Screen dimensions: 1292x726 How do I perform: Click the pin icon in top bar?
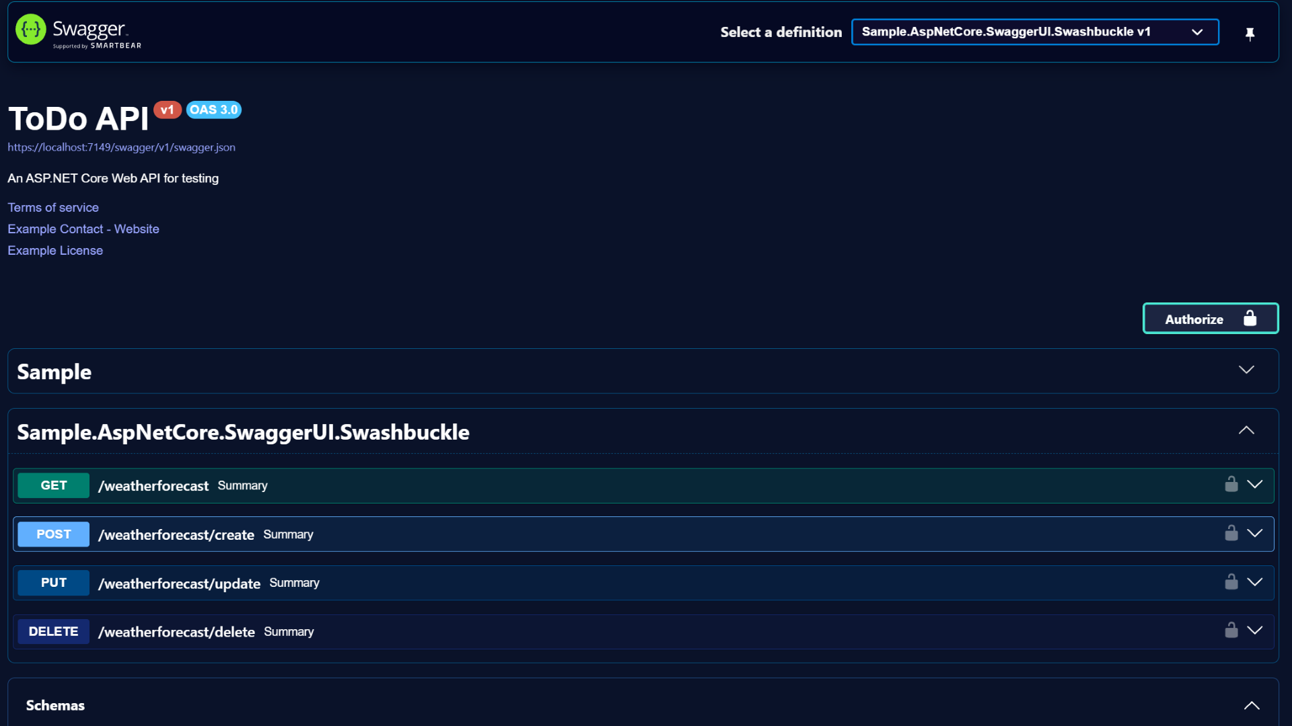click(1250, 34)
